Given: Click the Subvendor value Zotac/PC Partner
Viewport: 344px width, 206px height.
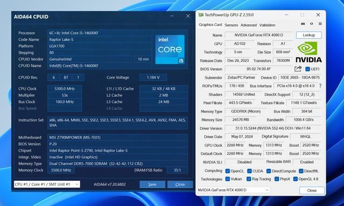Looking at the screenshot, I should (241, 77).
